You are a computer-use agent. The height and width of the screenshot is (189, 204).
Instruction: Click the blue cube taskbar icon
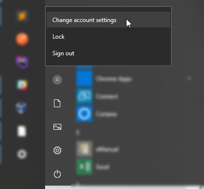pyautogui.click(x=22, y=108)
